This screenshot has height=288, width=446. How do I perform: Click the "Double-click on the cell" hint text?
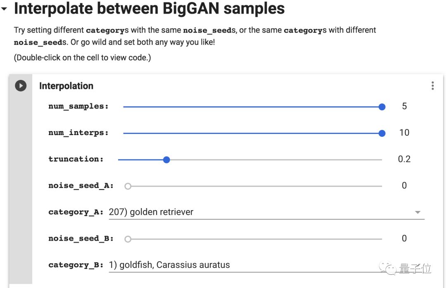(83, 58)
